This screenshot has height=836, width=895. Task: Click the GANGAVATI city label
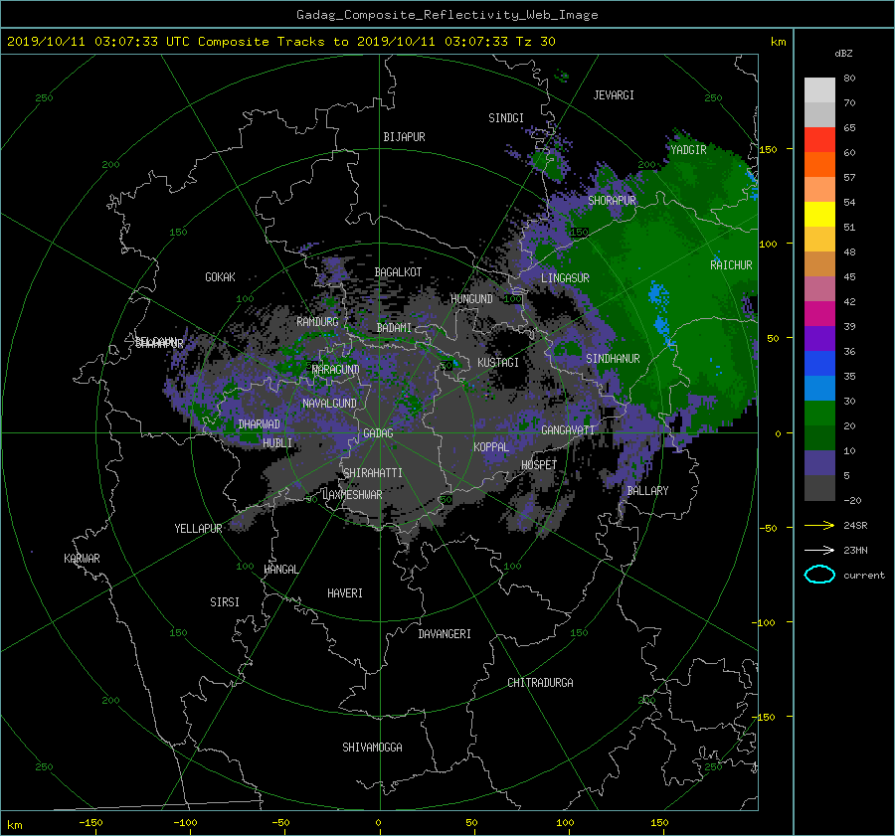coord(568,429)
